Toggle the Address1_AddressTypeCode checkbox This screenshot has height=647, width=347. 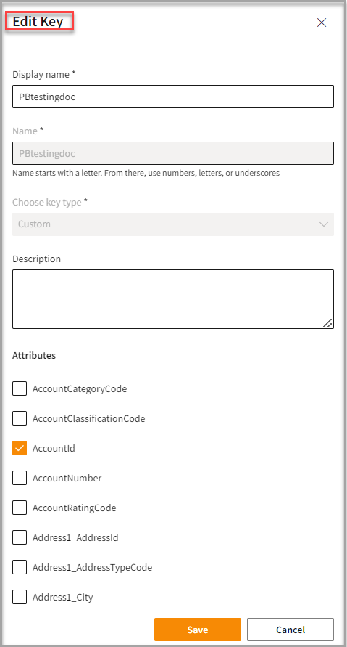click(x=20, y=567)
